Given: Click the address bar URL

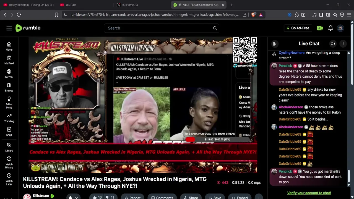Looking at the screenshot, I should 154,15.
